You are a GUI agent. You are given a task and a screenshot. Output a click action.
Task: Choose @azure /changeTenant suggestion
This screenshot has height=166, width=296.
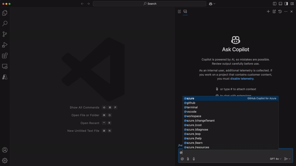(x=230, y=121)
